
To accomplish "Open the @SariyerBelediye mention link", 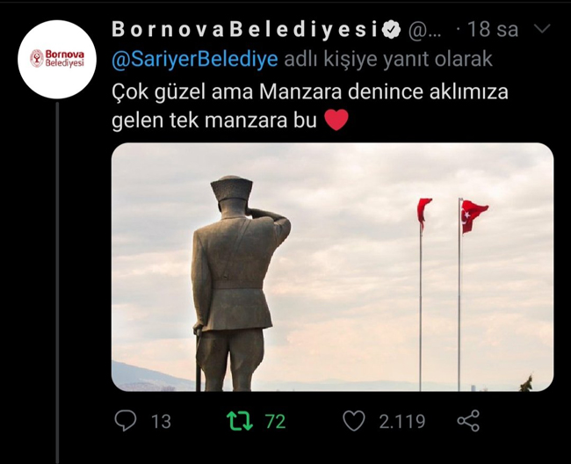I will (195, 60).
